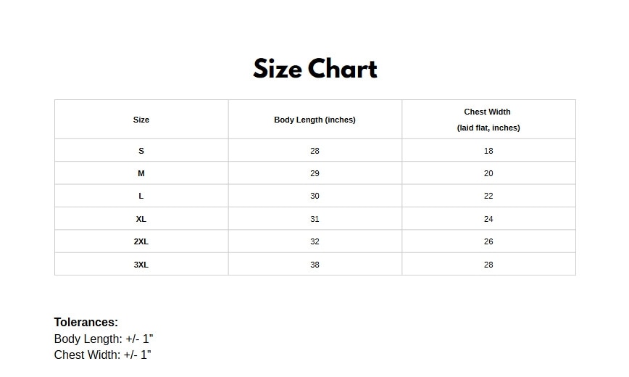The image size is (629, 377).
Task: Select the 2XL size row label
Action: (141, 241)
